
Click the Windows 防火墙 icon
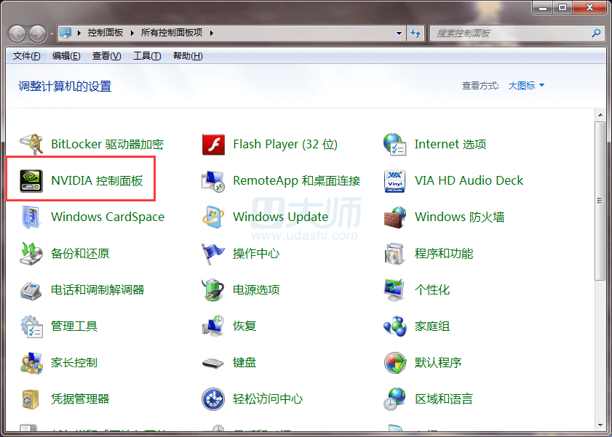(x=394, y=217)
